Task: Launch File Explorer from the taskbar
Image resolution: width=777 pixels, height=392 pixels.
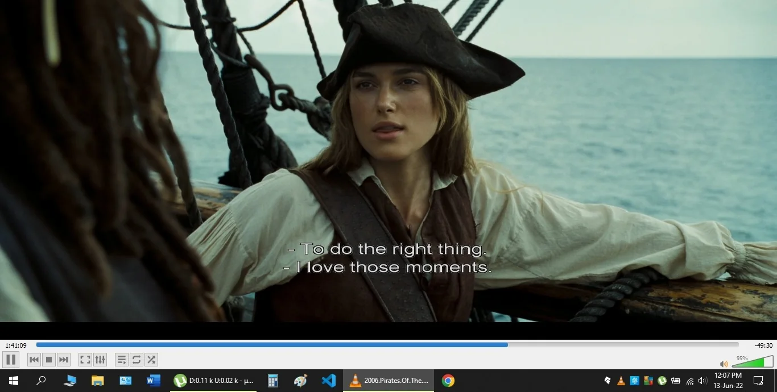Action: 98,381
